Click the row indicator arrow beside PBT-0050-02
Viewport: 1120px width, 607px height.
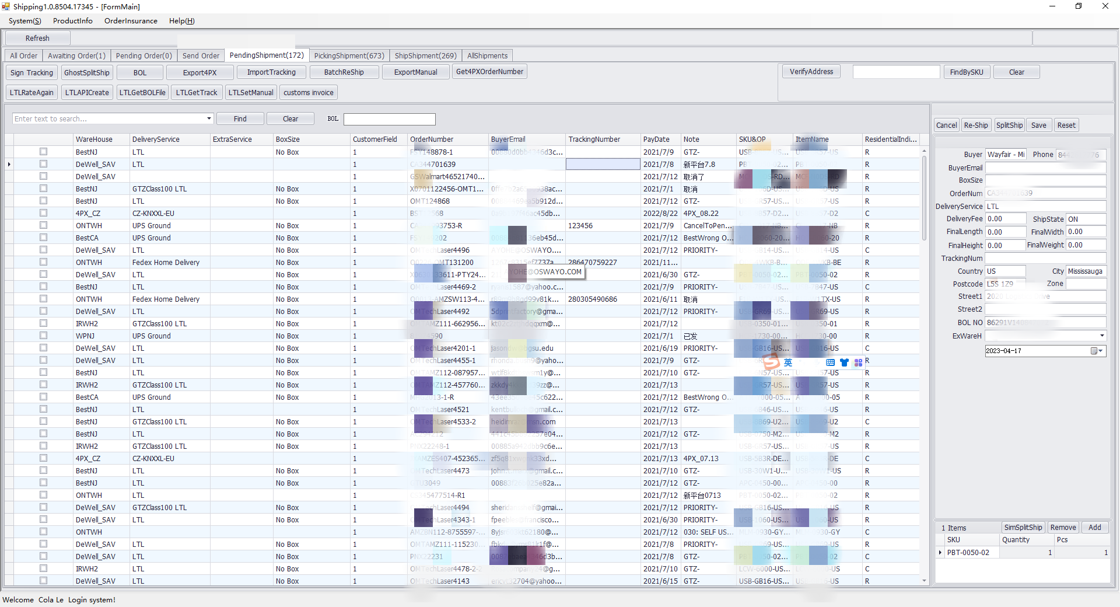pos(940,552)
